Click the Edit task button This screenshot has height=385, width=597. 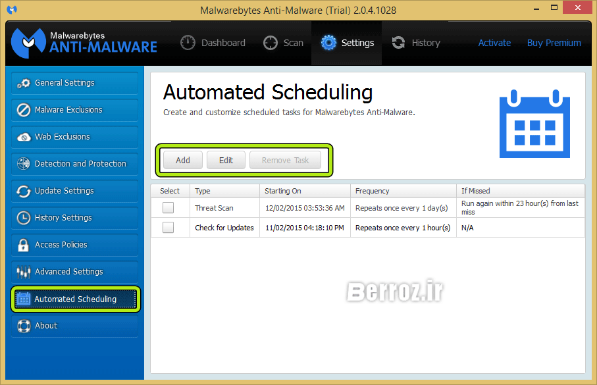pos(226,160)
